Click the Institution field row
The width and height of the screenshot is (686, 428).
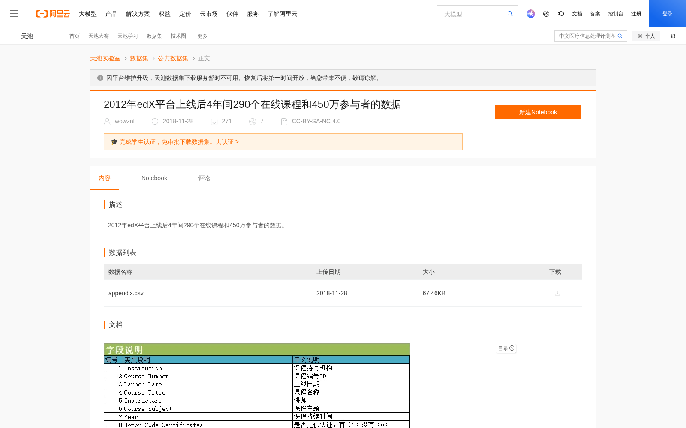click(x=257, y=368)
